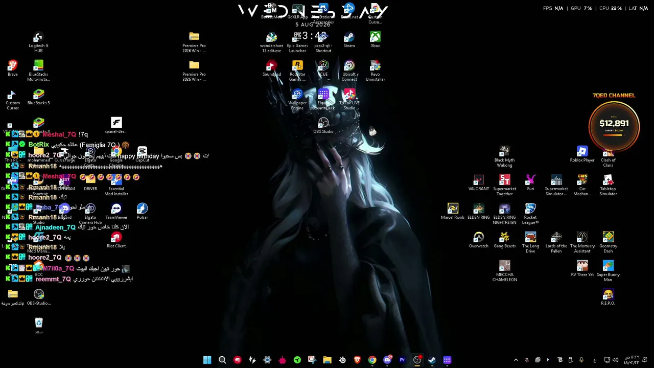Switch to the Steam window in the taskbar
654x368 pixels.
tap(432, 360)
